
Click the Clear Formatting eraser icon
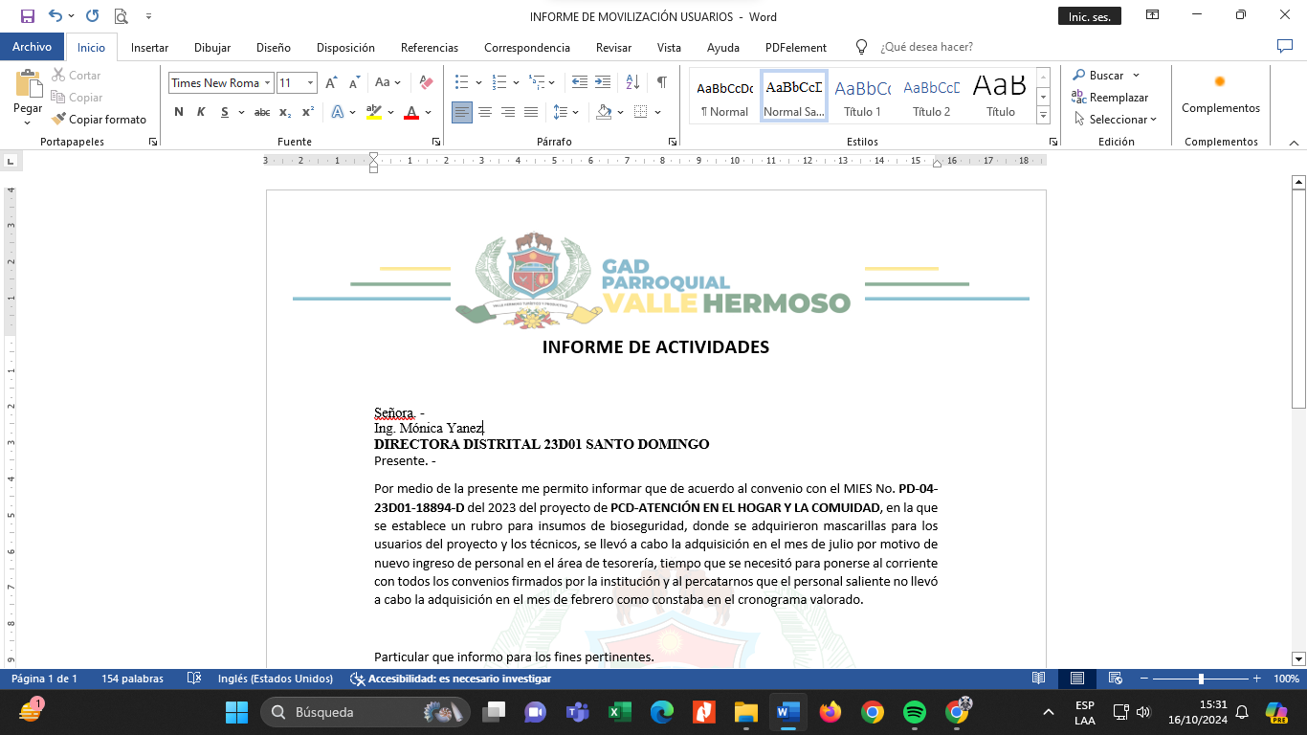click(427, 82)
